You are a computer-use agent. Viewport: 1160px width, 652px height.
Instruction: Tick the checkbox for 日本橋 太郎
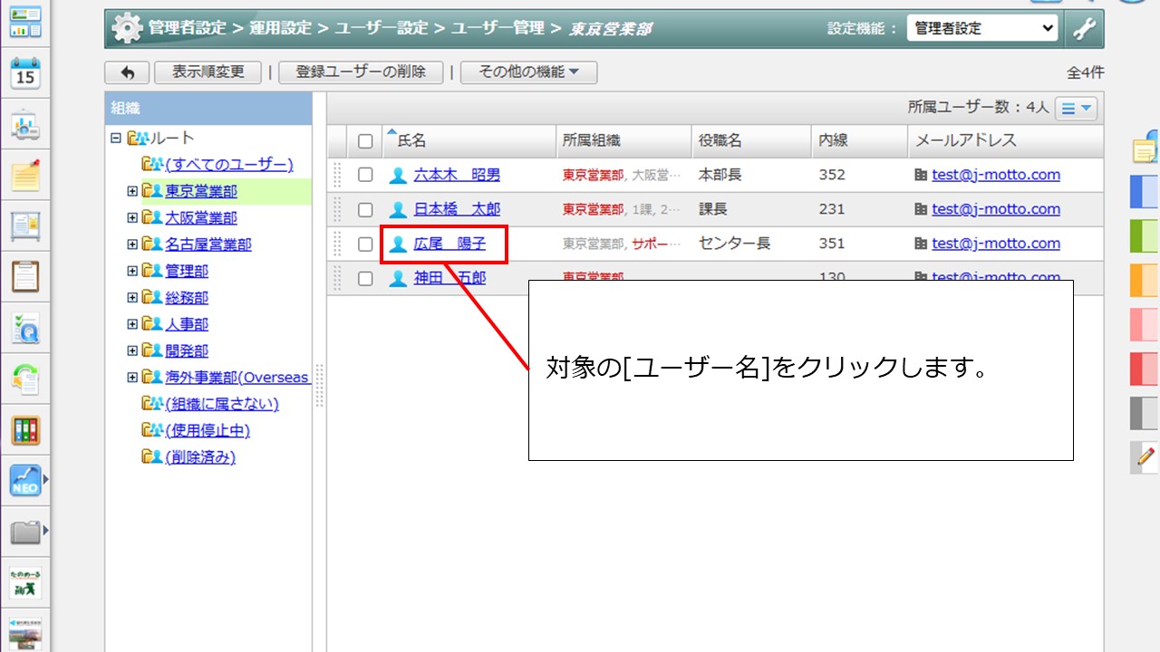pos(365,209)
